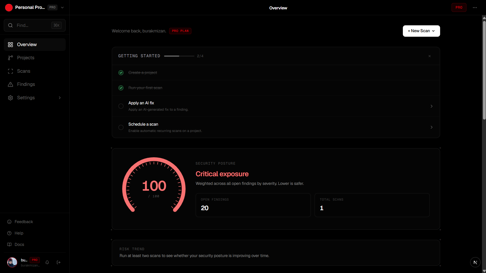Open the Total Scans card
Image resolution: width=486 pixels, height=273 pixels.
pos(372,205)
